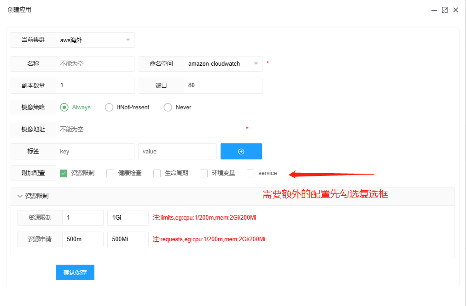Click the 确认保存 button

pyautogui.click(x=75, y=272)
